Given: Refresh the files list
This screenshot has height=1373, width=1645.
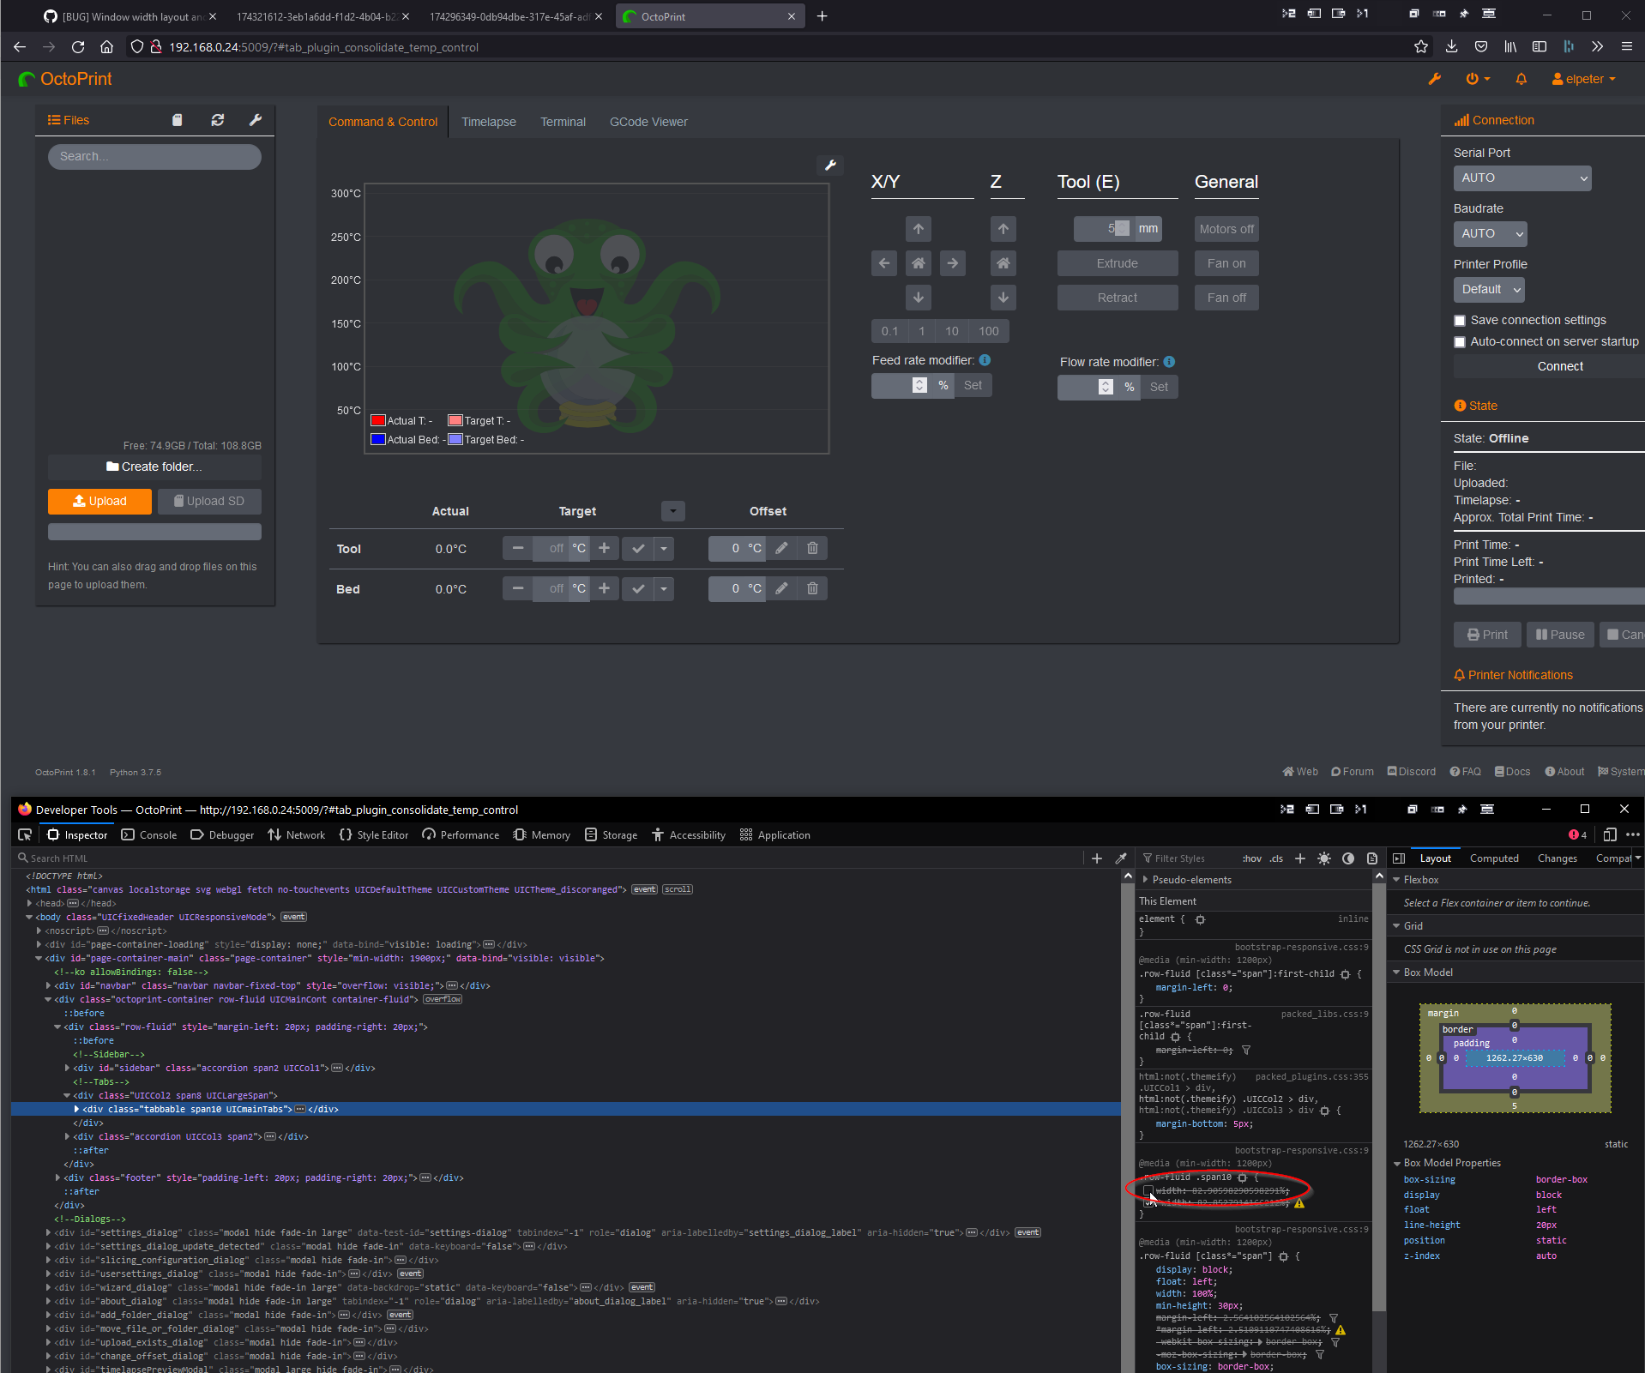Looking at the screenshot, I should (218, 120).
